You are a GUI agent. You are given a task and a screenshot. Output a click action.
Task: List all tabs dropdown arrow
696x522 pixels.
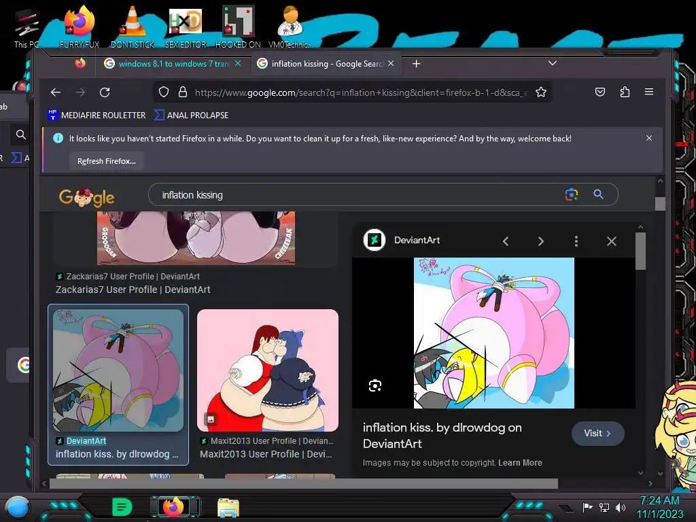552,63
